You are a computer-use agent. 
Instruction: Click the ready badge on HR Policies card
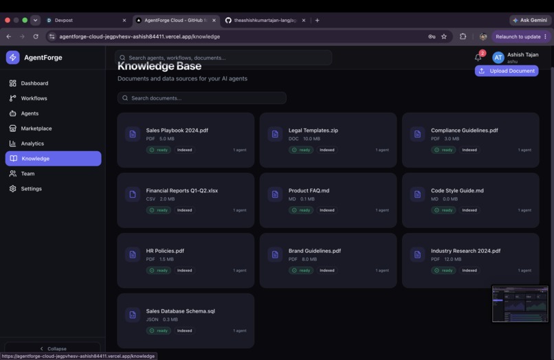159,270
